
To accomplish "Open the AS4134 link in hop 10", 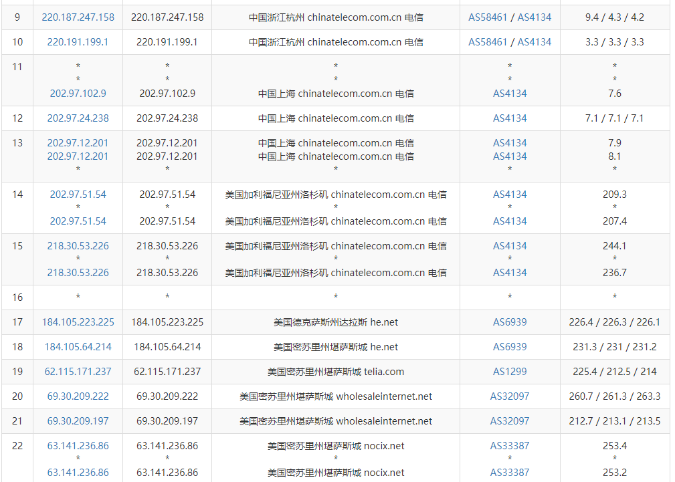I will (x=535, y=42).
